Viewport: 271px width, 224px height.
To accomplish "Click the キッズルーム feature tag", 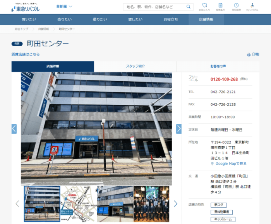I will point(223,219).
